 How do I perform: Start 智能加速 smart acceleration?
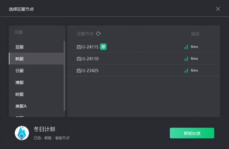coord(192,133)
